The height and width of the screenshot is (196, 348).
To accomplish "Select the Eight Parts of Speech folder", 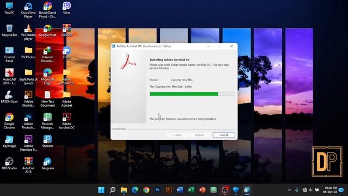I will pyautogui.click(x=28, y=77).
